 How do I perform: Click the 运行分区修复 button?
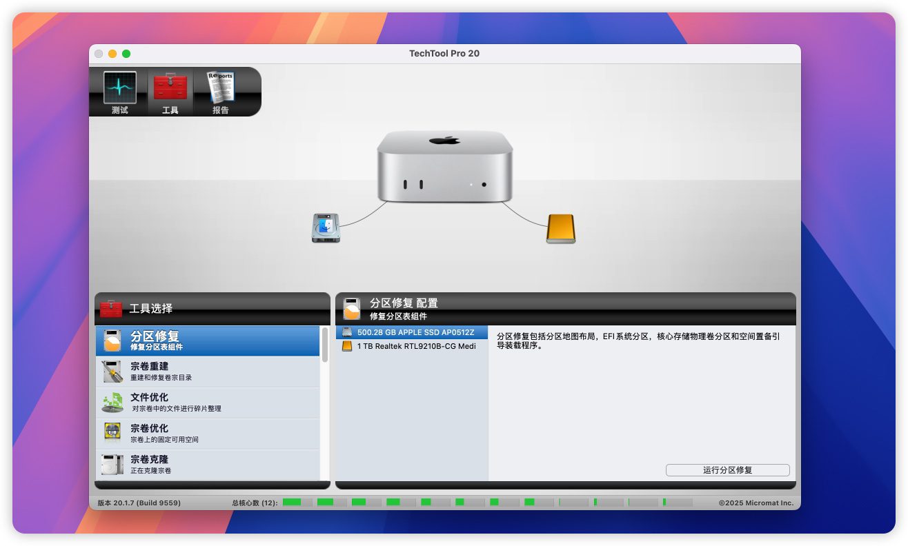[727, 470]
